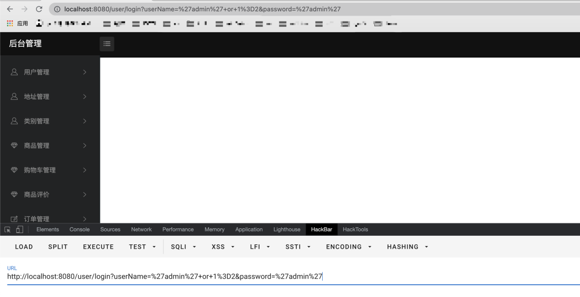Screen dimensions: 580x297
Task: Click the EXECUTE button in HackBar
Action: pyautogui.click(x=98, y=247)
